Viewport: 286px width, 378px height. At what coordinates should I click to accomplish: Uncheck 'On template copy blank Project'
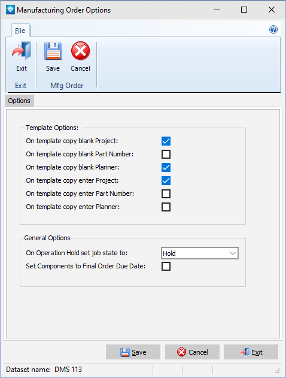tap(166, 141)
